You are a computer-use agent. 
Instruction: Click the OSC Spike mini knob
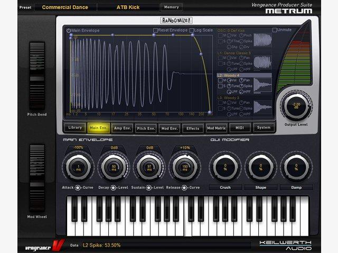coord(241,41)
